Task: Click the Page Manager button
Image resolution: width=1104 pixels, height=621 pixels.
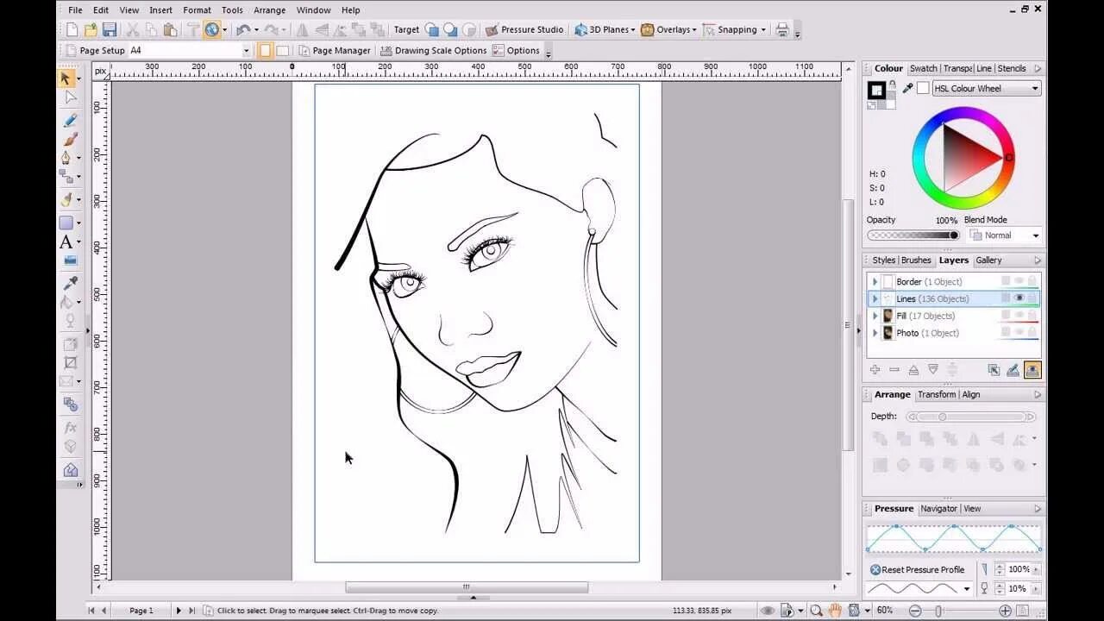Action: tap(334, 50)
